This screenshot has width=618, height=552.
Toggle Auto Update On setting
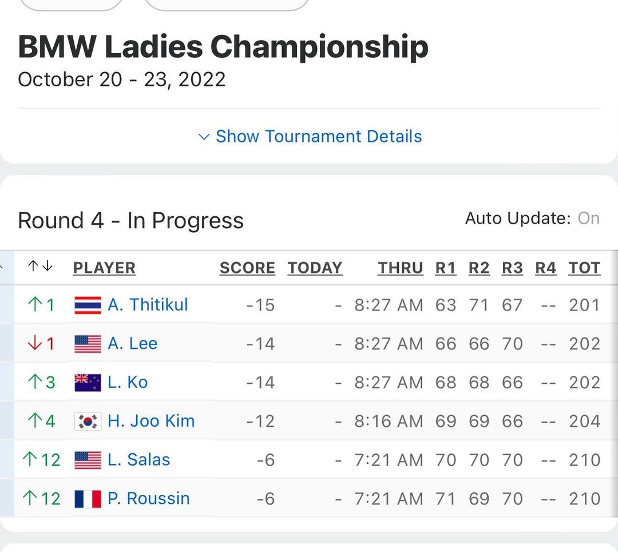click(588, 219)
